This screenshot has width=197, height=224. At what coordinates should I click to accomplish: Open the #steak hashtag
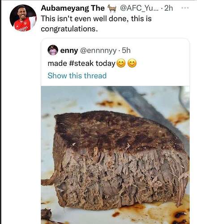pyautogui.click(x=81, y=63)
